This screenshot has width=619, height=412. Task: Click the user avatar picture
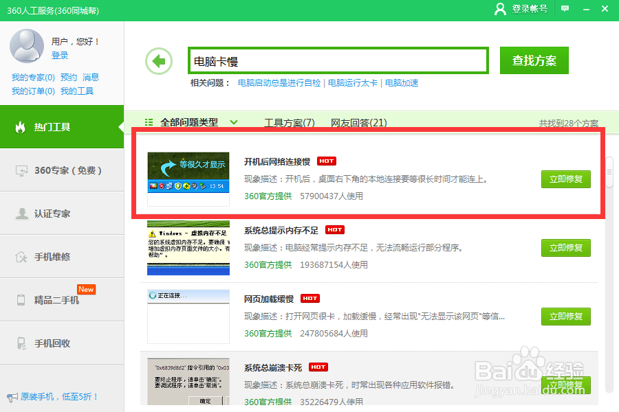27,46
